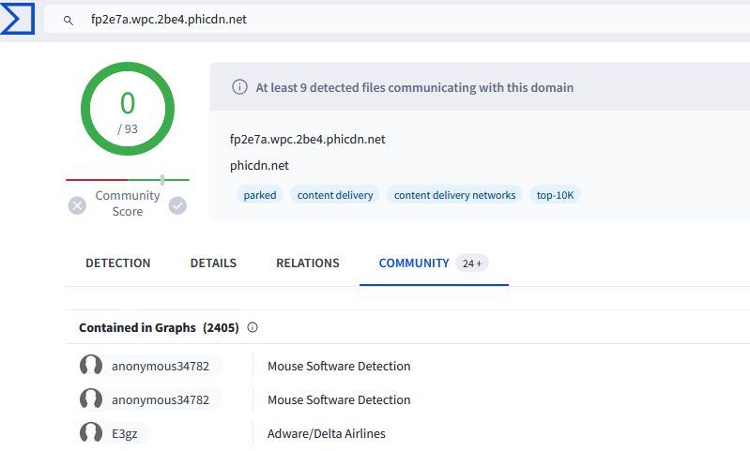The width and height of the screenshot is (750, 451).
Task: Open the Detection tab
Action: click(117, 263)
